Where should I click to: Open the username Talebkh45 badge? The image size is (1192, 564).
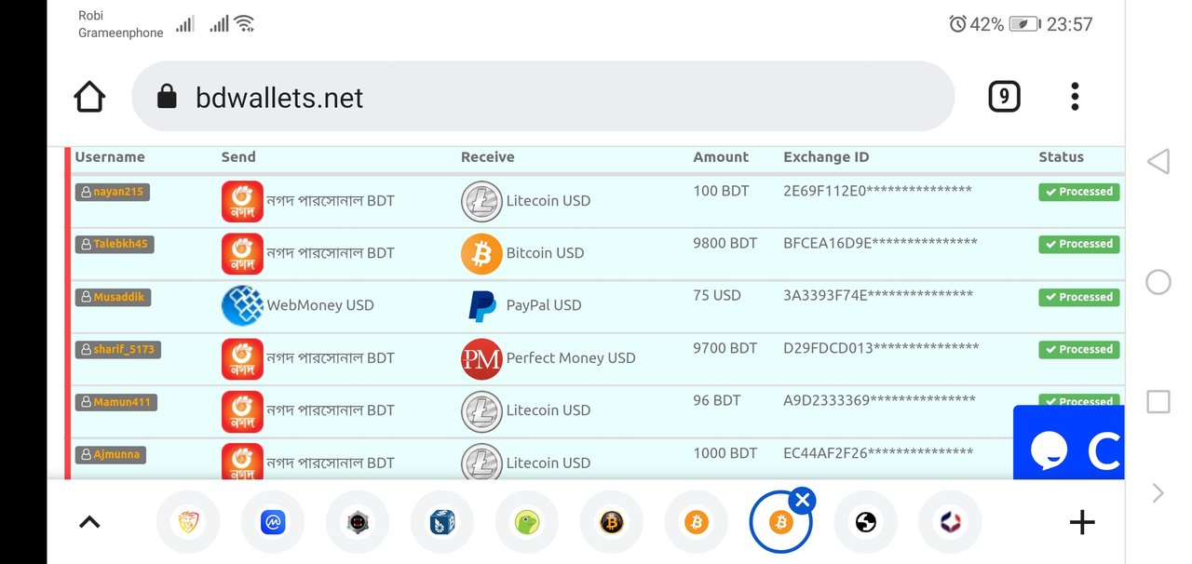[113, 244]
